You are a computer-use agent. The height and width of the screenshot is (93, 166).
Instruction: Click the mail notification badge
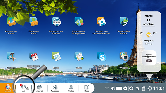21,85
